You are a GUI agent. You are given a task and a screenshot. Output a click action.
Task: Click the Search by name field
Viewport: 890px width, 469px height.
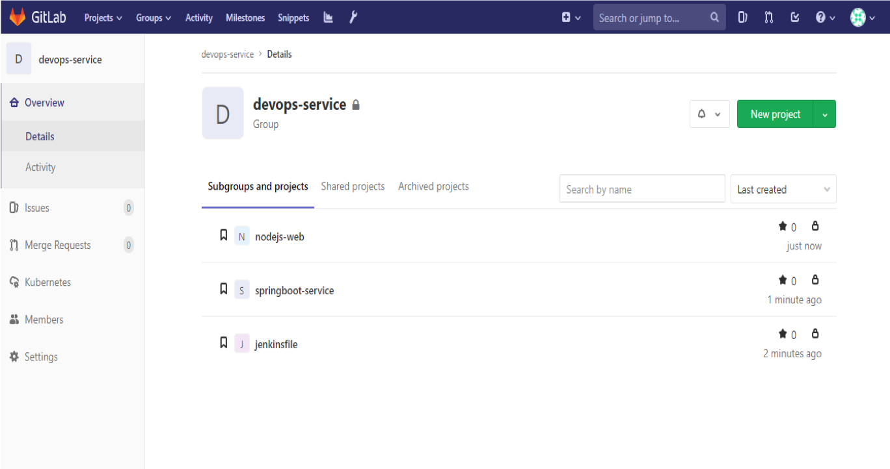click(x=641, y=188)
